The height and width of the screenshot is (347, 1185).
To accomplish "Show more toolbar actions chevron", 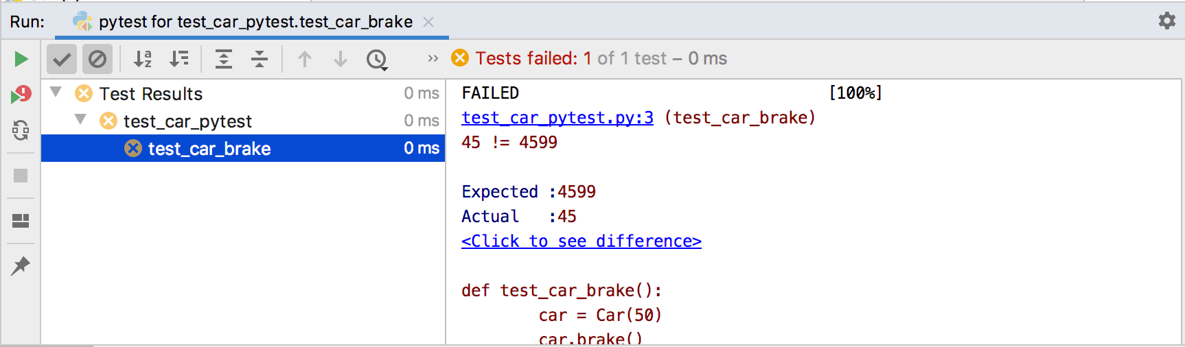I will point(433,58).
